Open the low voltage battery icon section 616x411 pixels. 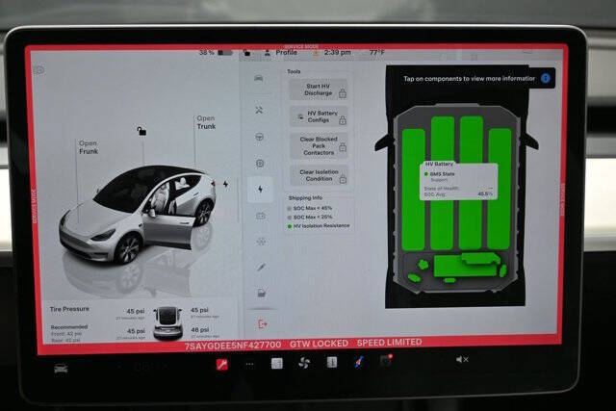[x=261, y=216]
